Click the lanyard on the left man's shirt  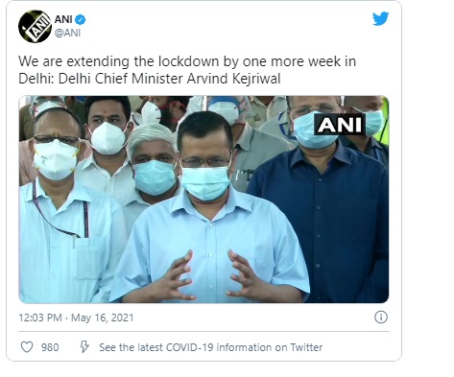tap(60, 211)
